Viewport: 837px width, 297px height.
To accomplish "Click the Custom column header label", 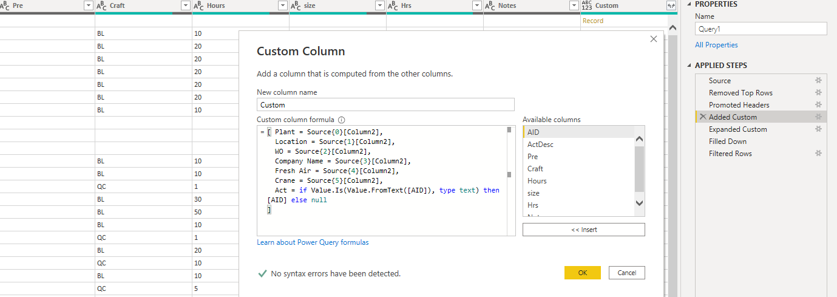I will [x=607, y=5].
